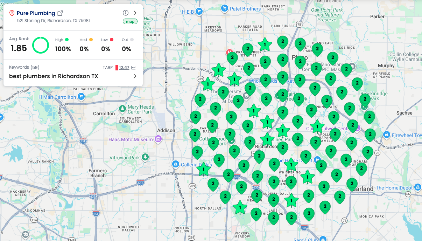Screen dimensions: 422x241
Task: Click the Firewheel Town shopping bag icon
Action: [387, 135]
